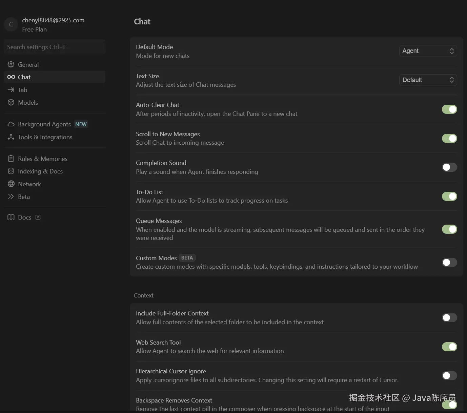Disable the Web Search Tool toggle

(449, 347)
